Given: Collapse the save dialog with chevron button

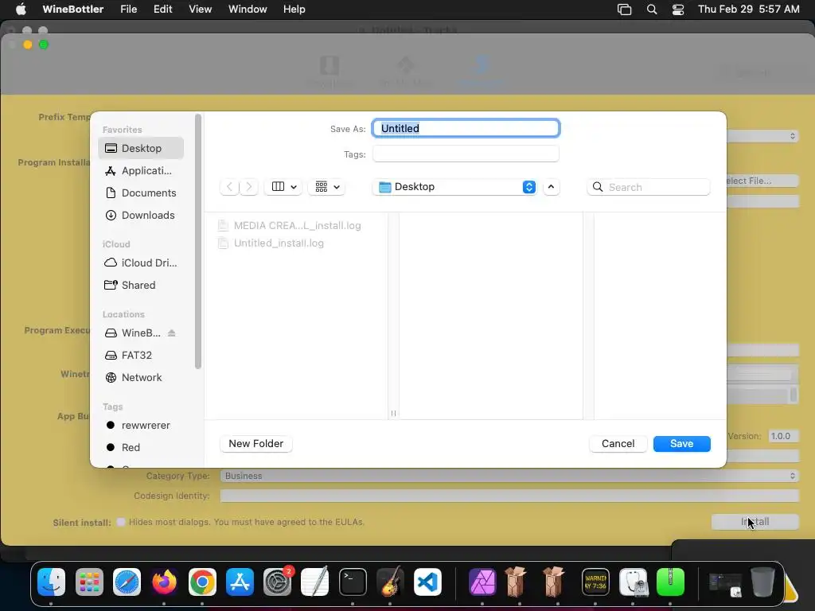Looking at the screenshot, I should point(551,186).
